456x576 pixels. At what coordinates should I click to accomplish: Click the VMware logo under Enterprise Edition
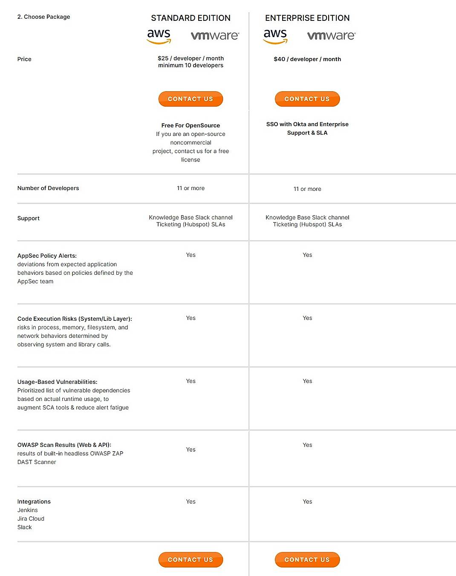[331, 36]
